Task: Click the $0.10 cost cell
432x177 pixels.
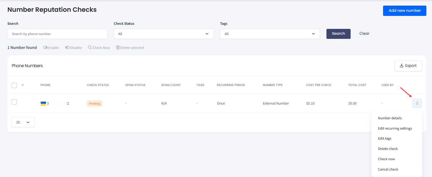Action: click(310, 103)
